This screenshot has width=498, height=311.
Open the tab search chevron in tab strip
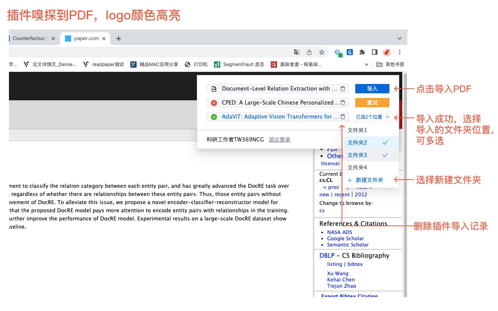[400, 38]
